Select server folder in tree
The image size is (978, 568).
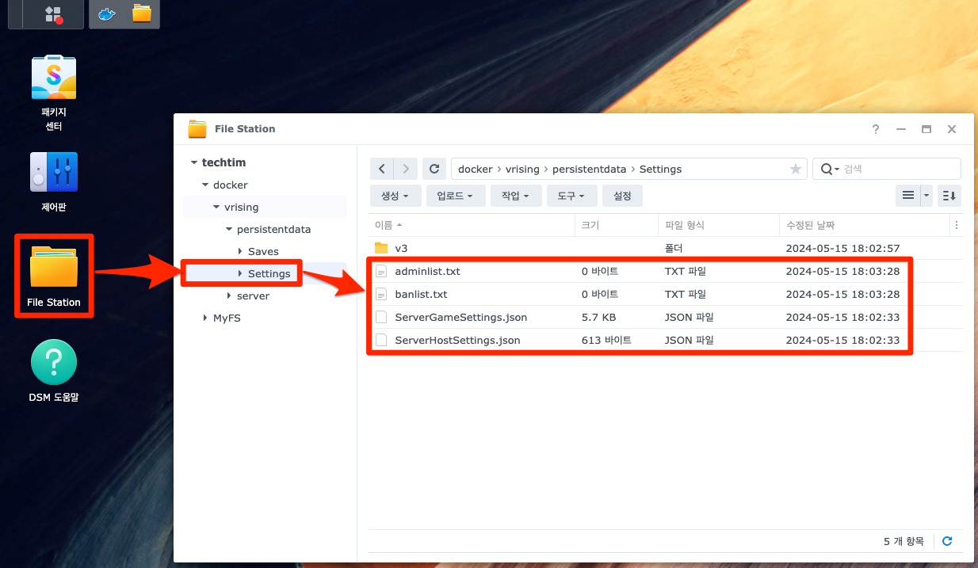tap(253, 295)
